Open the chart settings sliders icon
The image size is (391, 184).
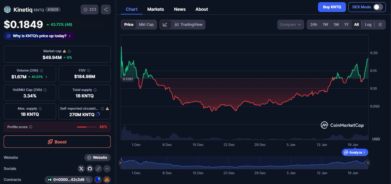pos(380,24)
